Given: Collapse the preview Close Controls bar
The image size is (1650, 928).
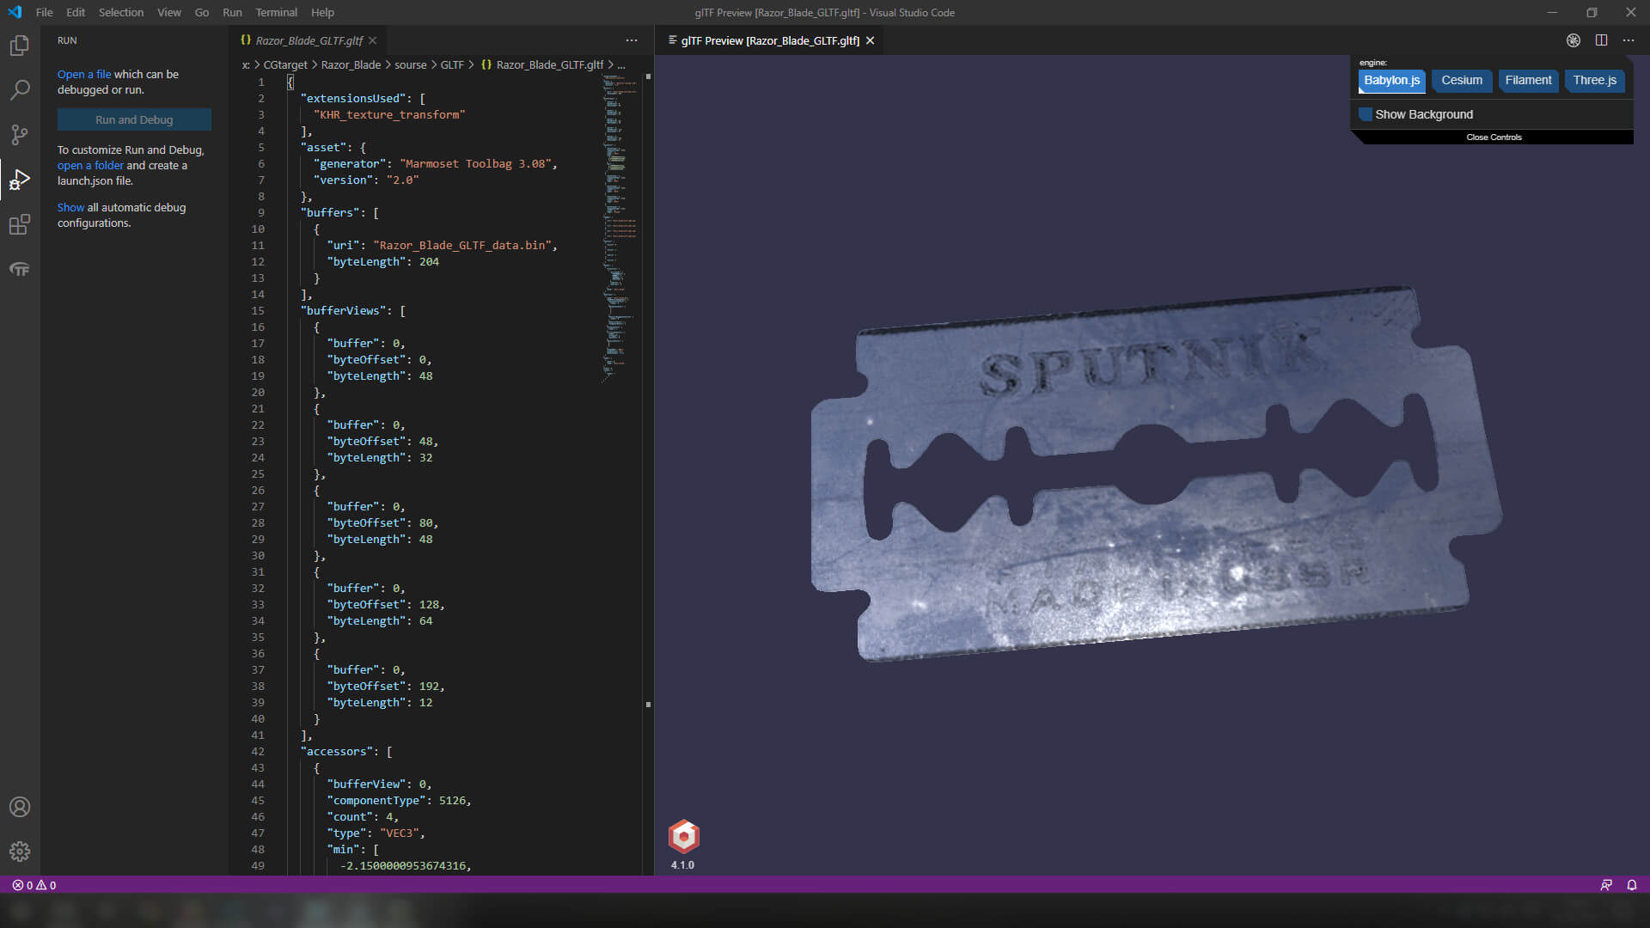Looking at the screenshot, I should [1494, 137].
